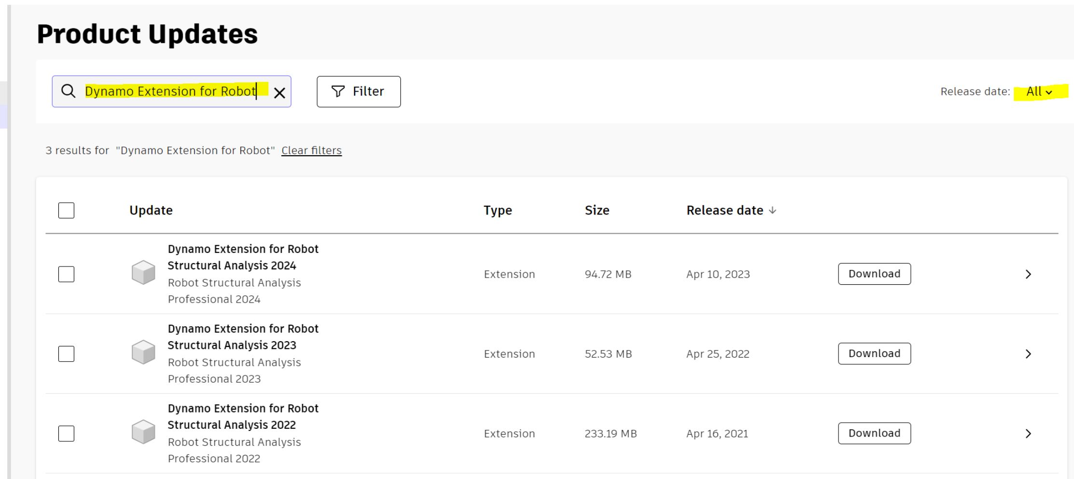Viewport: 1074px width, 479px height.
Task: Clear the search field with X icon
Action: [x=279, y=93]
